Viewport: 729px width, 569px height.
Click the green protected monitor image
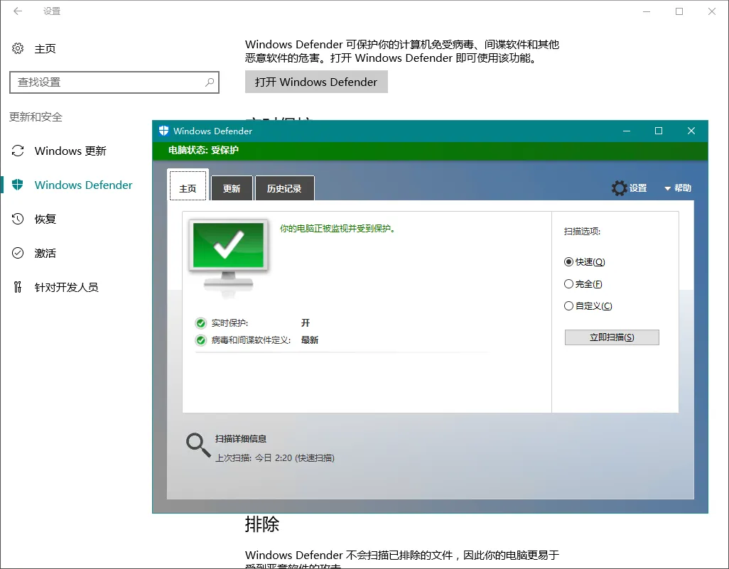pos(228,258)
